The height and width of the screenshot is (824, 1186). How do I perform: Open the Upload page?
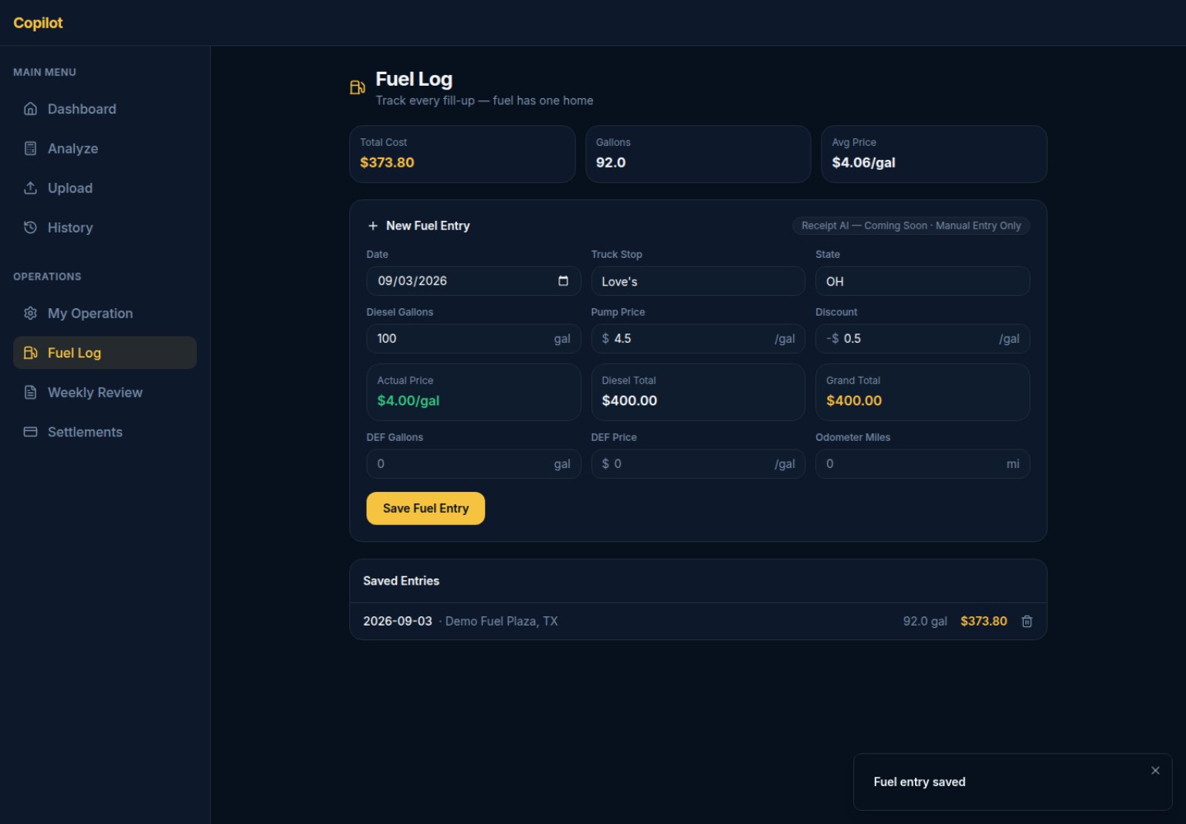tap(105, 188)
